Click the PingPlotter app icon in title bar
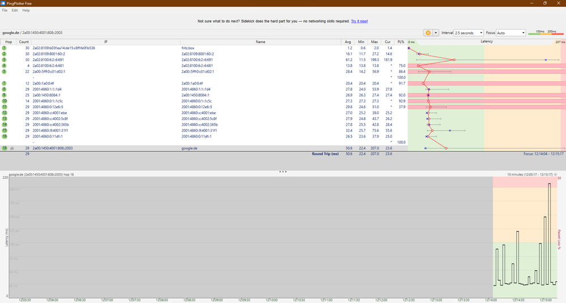This screenshot has height=303, width=566. coord(3,3)
